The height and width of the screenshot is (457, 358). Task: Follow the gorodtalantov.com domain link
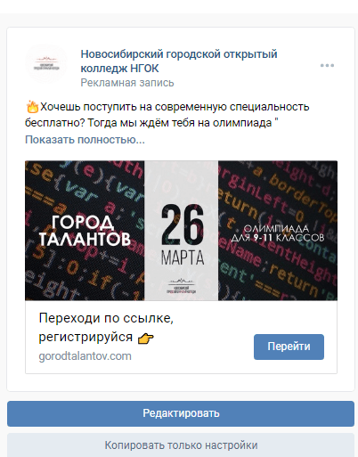[x=85, y=356]
